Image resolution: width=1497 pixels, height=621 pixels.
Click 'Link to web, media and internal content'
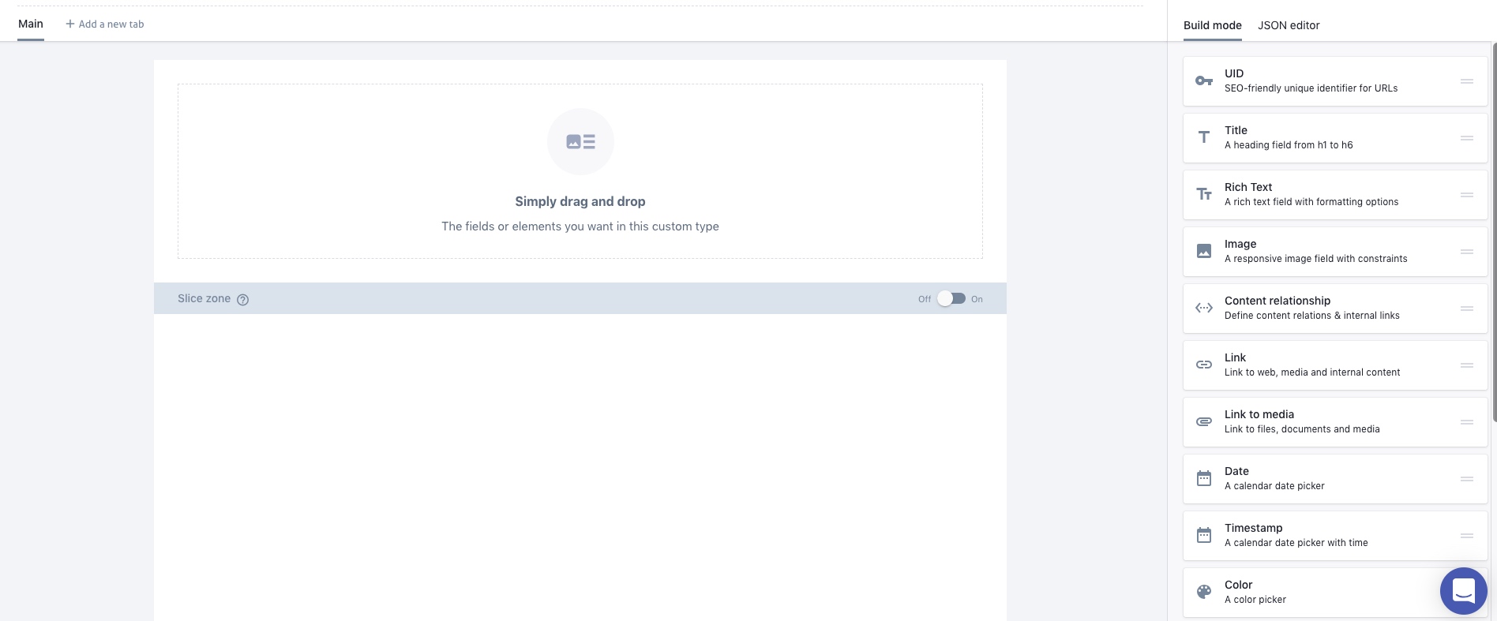click(1312, 372)
